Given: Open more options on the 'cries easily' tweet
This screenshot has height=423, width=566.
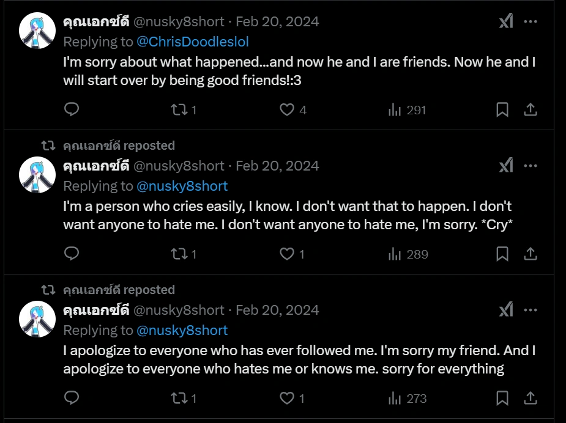Looking at the screenshot, I should coord(531,166).
